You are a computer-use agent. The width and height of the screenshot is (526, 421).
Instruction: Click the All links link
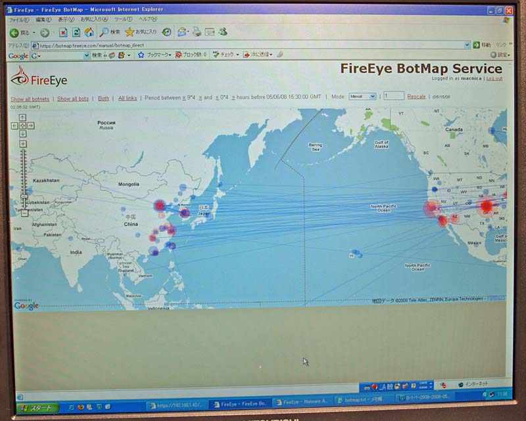point(128,99)
